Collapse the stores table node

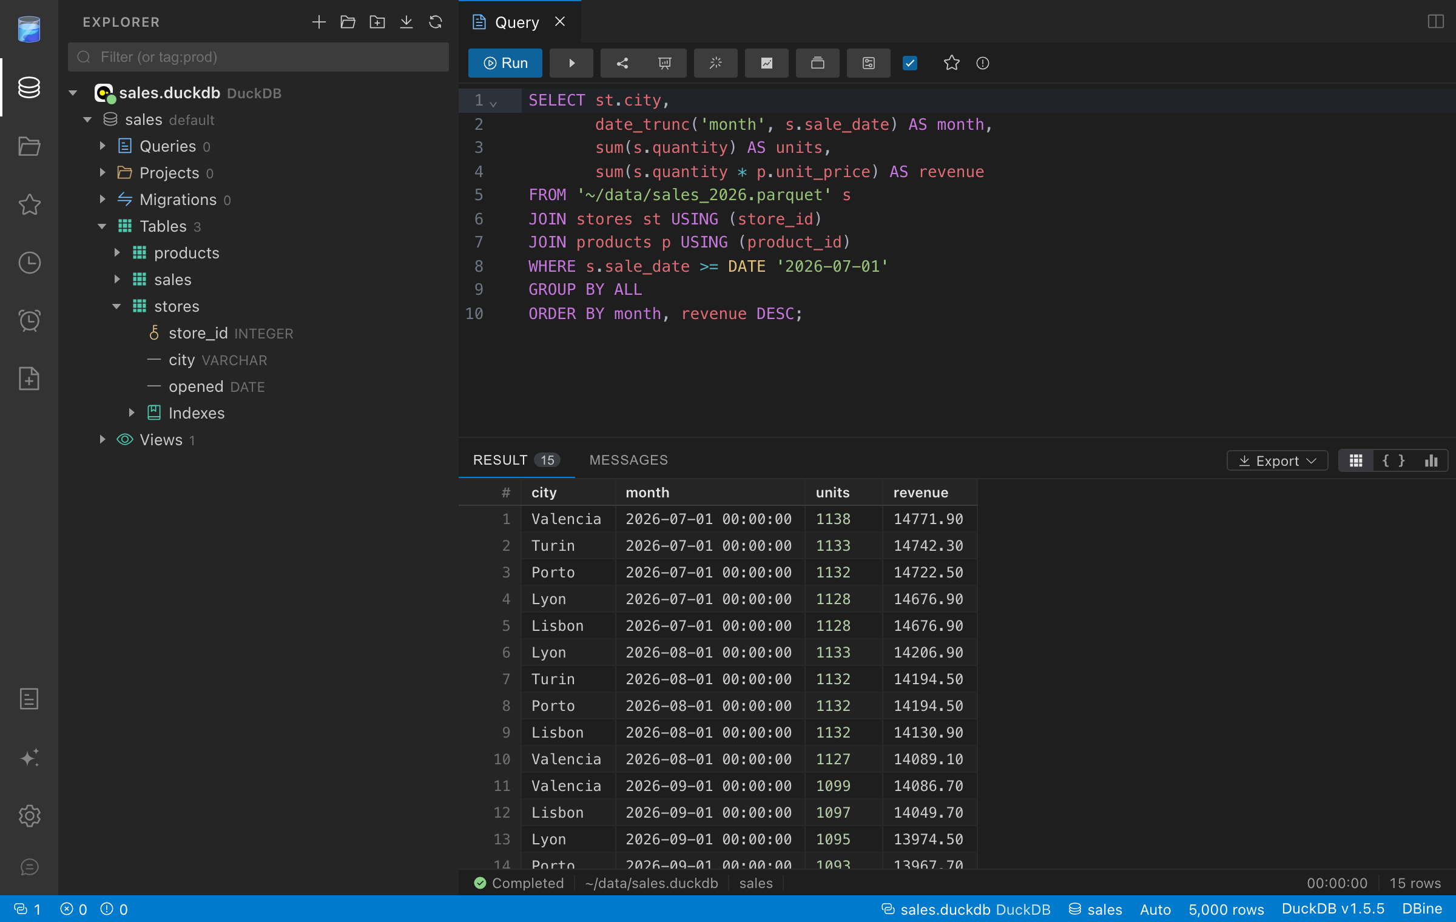click(x=117, y=306)
